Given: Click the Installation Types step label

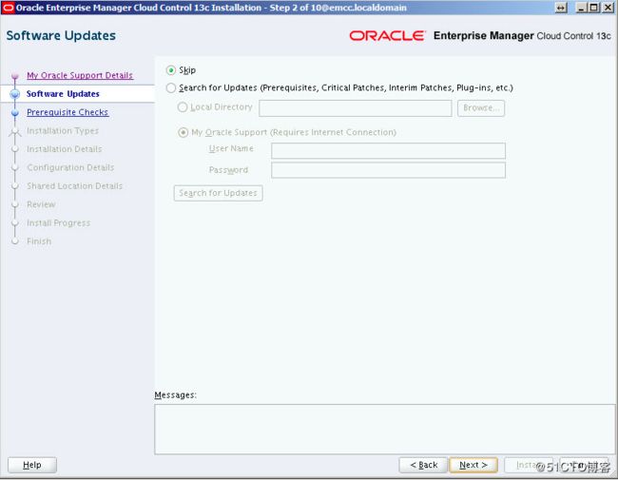Looking at the screenshot, I should [63, 131].
